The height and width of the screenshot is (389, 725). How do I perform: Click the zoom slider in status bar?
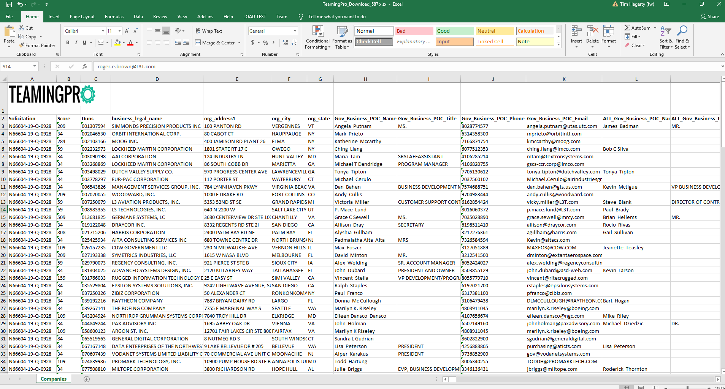(x=687, y=387)
